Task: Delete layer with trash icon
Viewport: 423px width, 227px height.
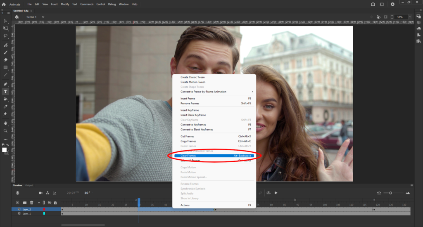Action: point(31,203)
